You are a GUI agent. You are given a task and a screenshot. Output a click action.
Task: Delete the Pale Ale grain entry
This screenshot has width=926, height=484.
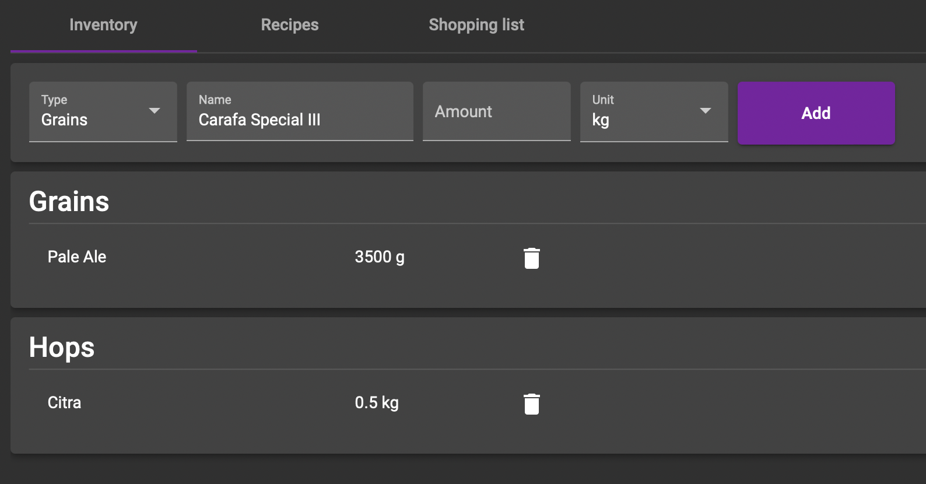coord(532,258)
